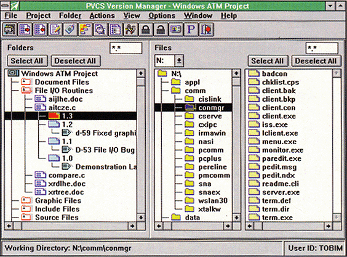This screenshot has height=257, width=347.
Task: Click the red revision 1.3 folder icon
Action: 54,116
